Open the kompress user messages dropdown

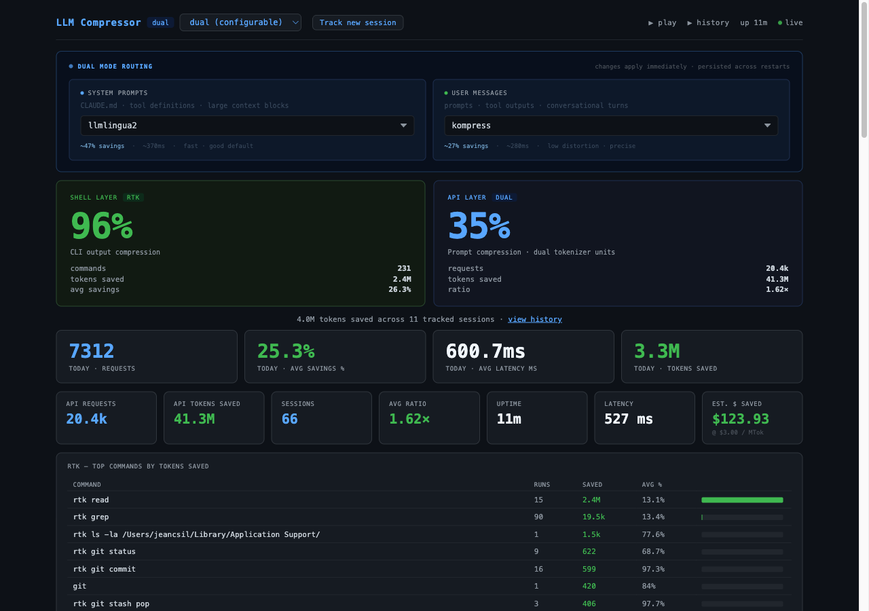611,126
